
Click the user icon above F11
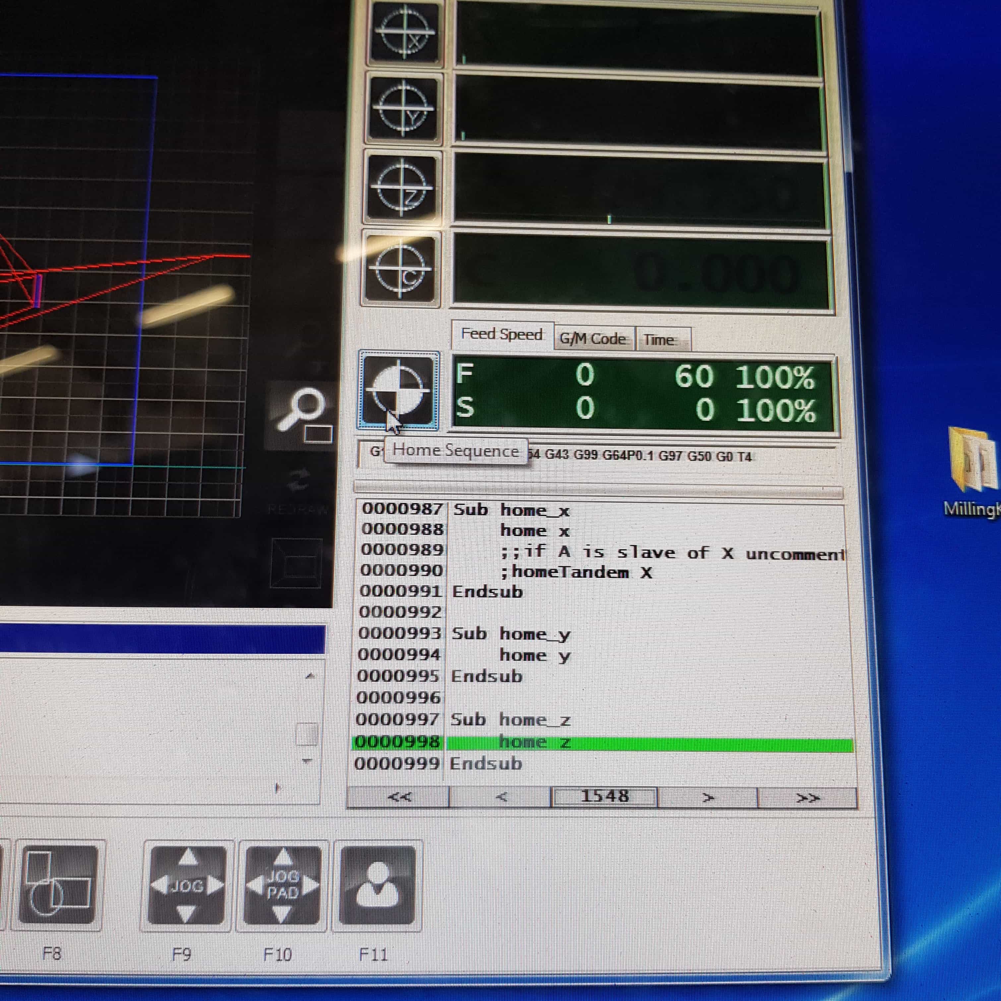[377, 886]
